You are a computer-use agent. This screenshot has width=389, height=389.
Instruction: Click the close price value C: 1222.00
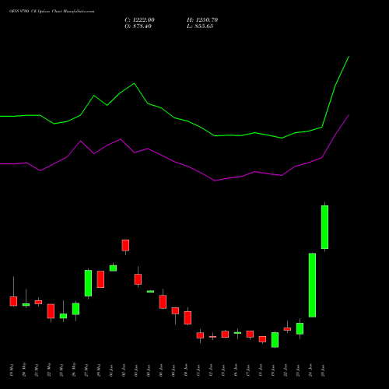[139, 20]
